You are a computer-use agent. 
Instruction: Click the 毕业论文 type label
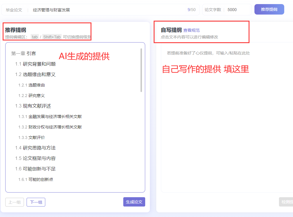point(14,10)
